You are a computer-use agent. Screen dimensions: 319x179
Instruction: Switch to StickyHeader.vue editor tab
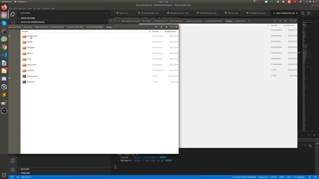coord(149,13)
